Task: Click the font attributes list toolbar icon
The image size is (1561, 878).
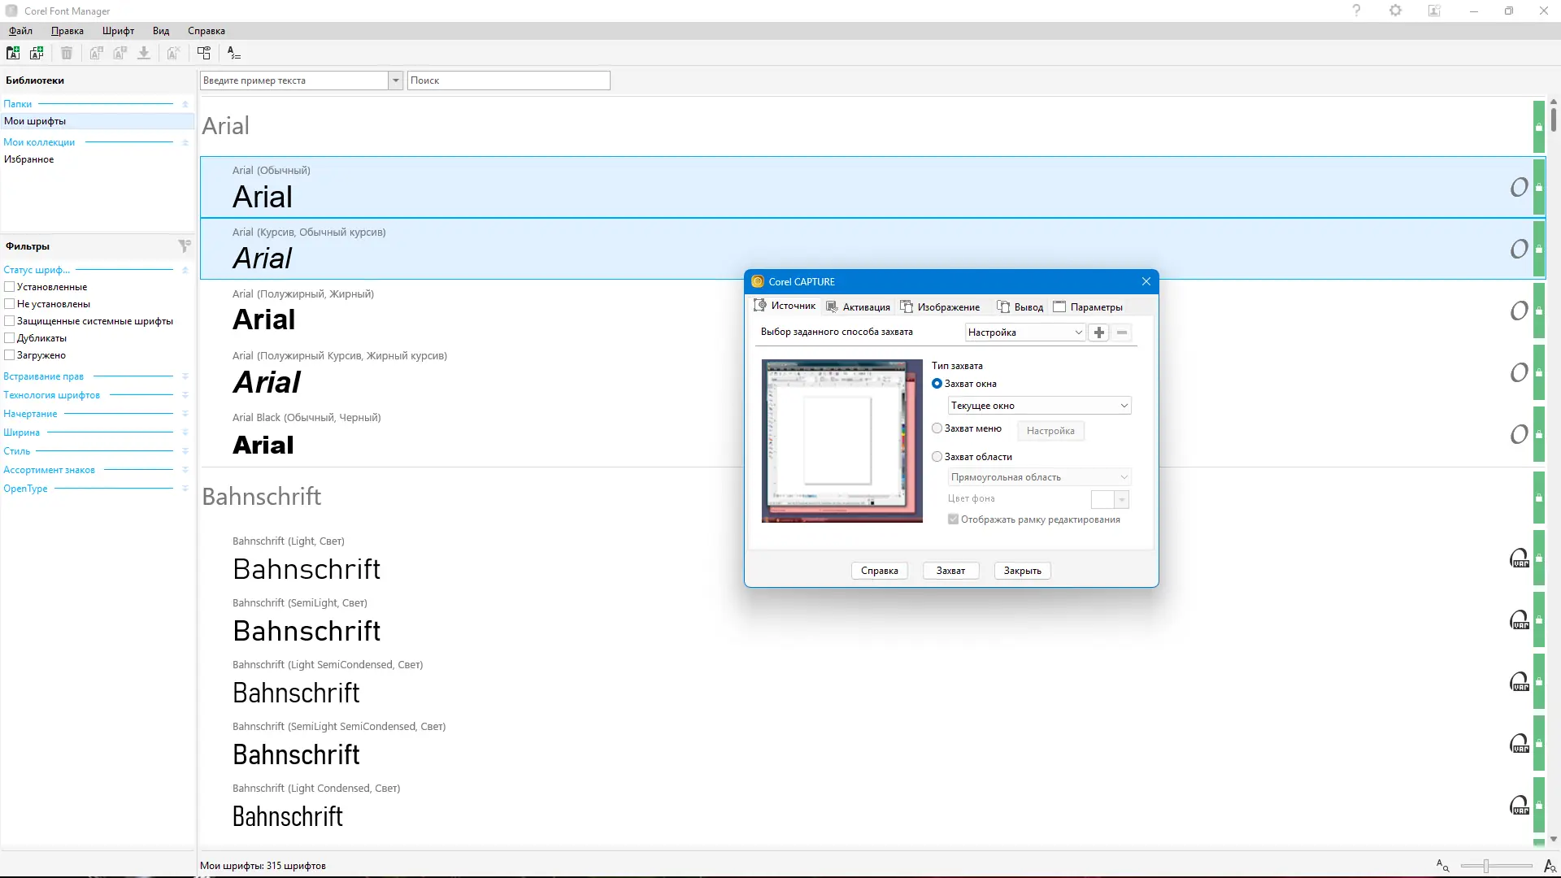Action: [x=234, y=53]
